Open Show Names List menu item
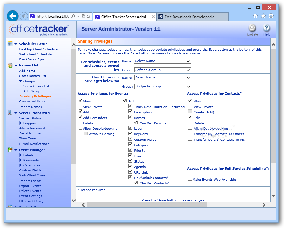The width and height of the screenshot is (285, 229). click(33, 76)
